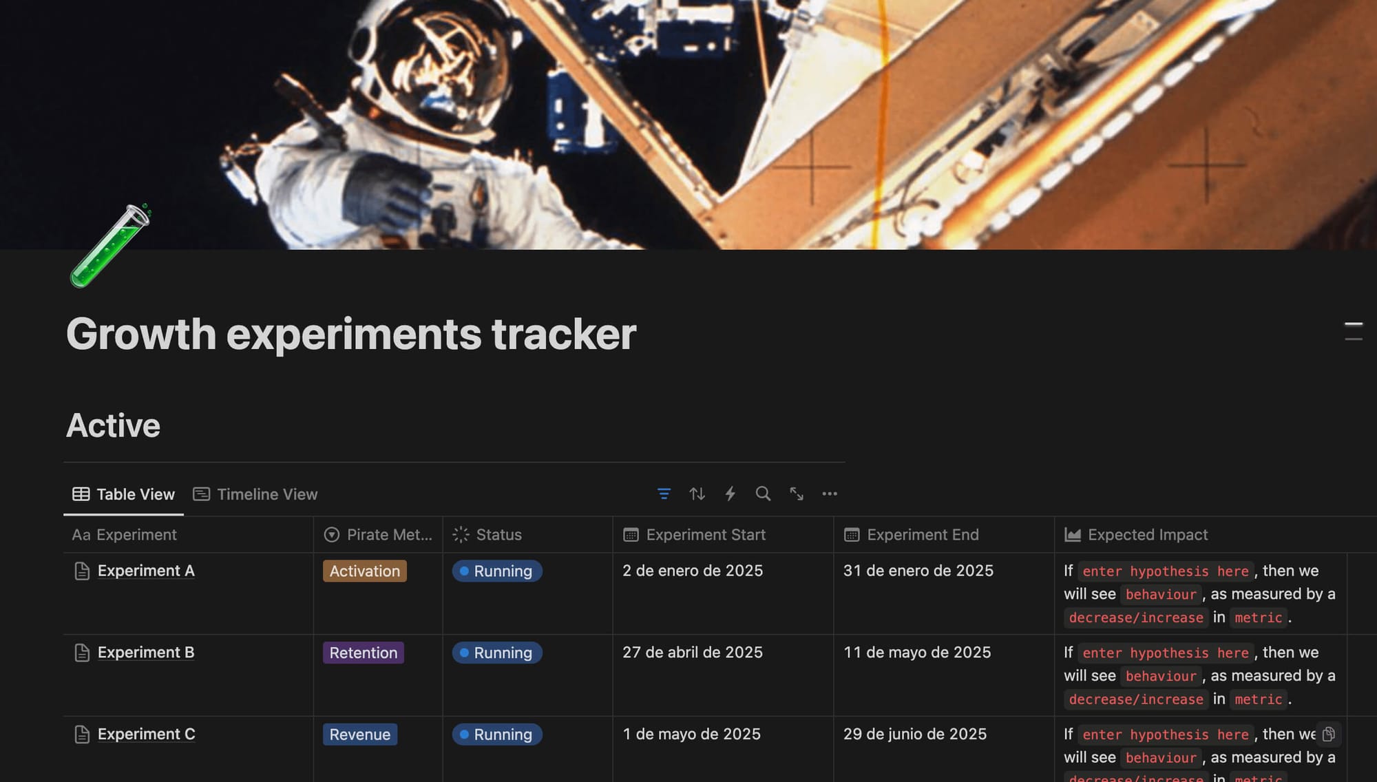Click the more options ellipsis icon

(x=830, y=494)
